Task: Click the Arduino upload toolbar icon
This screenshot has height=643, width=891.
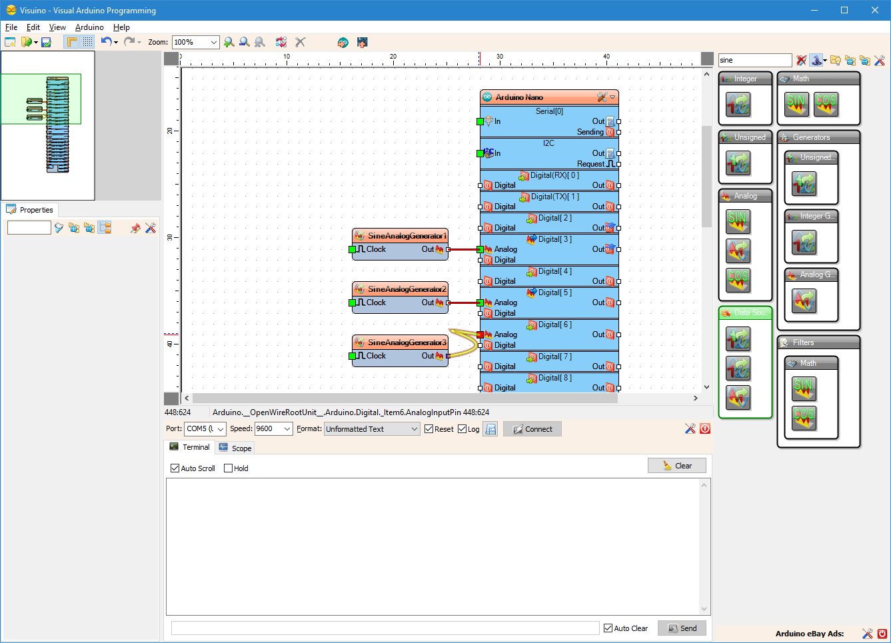Action: click(363, 42)
